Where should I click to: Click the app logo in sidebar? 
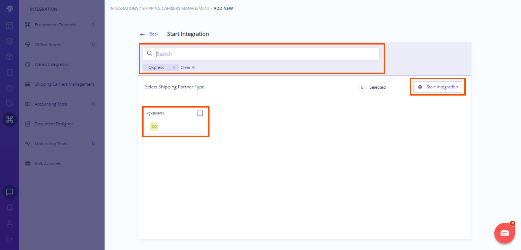click(9, 9)
